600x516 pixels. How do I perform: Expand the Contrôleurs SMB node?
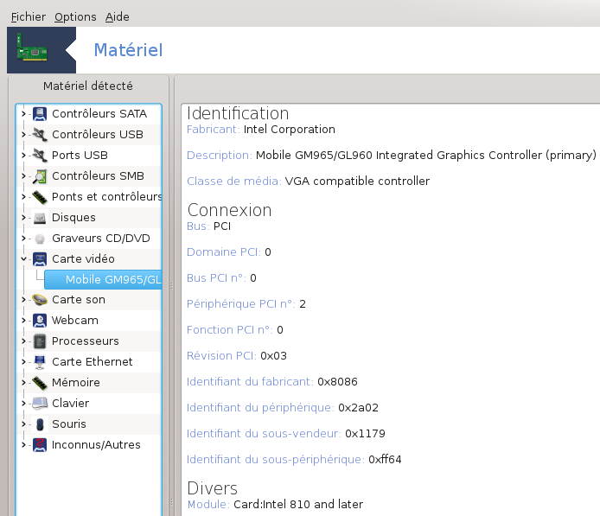[23, 176]
